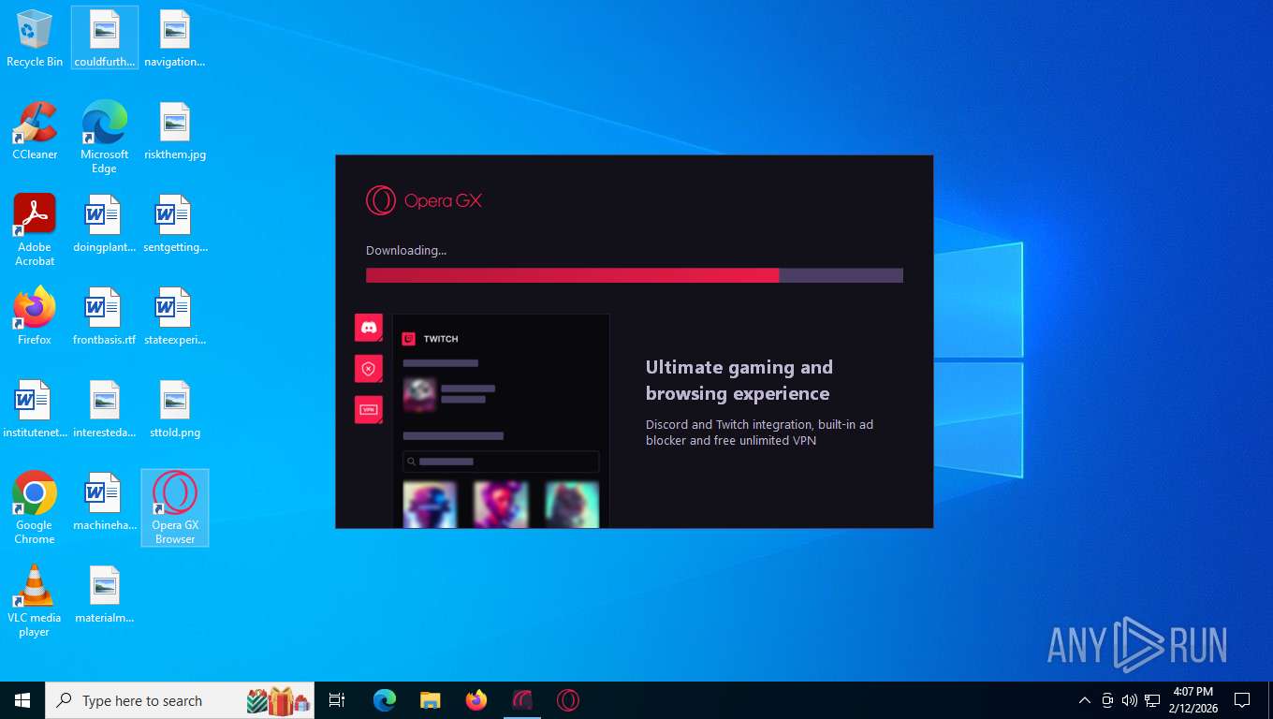This screenshot has height=719, width=1273.
Task: Click the search field in Twitch preview
Action: 501,462
